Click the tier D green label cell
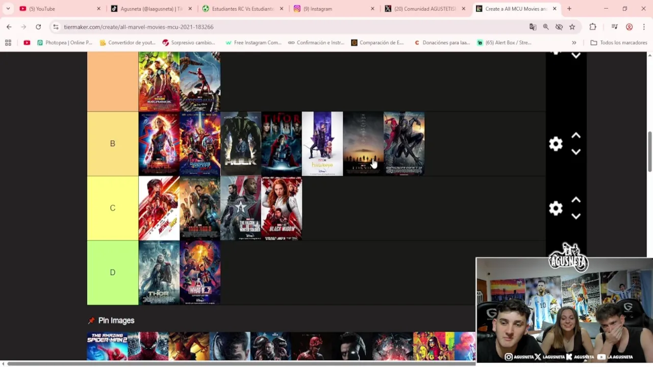This screenshot has height=367, width=653. pos(113,273)
